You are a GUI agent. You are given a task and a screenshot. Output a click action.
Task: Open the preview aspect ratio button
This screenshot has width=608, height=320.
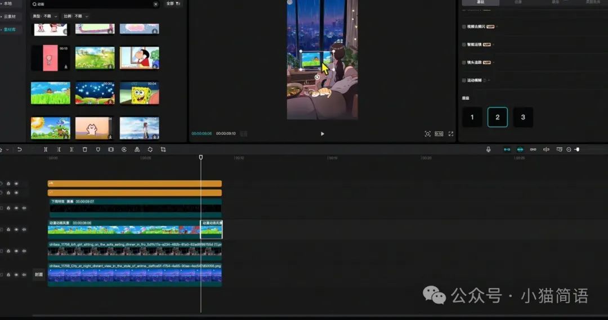439,134
